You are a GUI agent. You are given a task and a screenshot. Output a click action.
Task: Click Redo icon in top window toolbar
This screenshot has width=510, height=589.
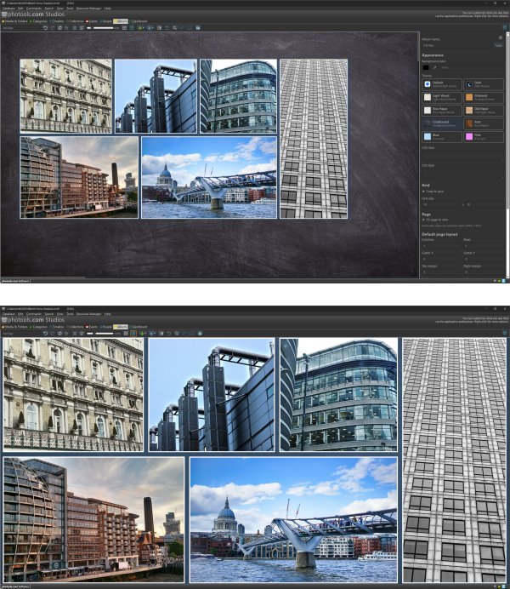[53, 28]
